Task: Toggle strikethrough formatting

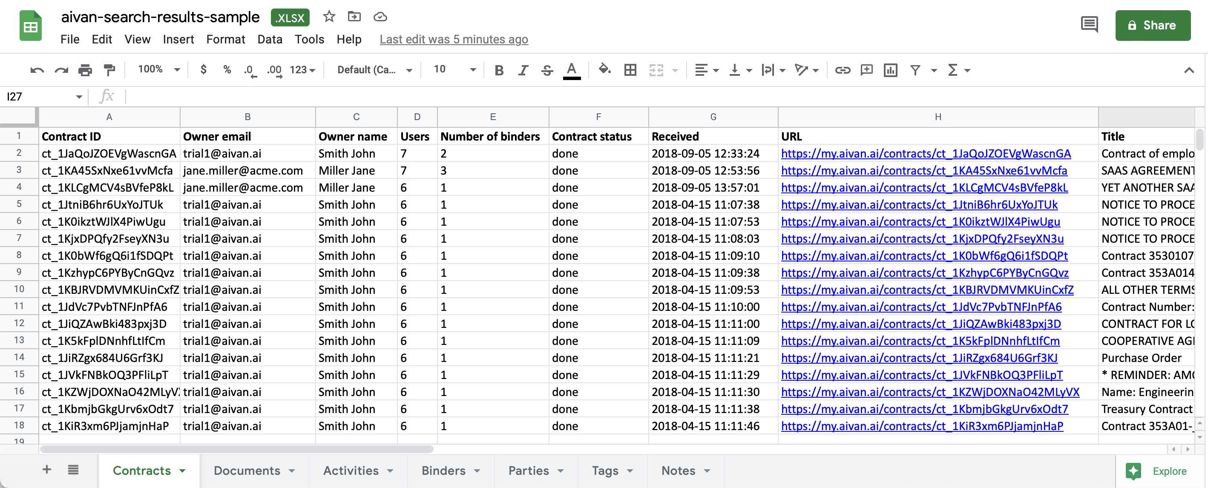Action: (x=547, y=70)
